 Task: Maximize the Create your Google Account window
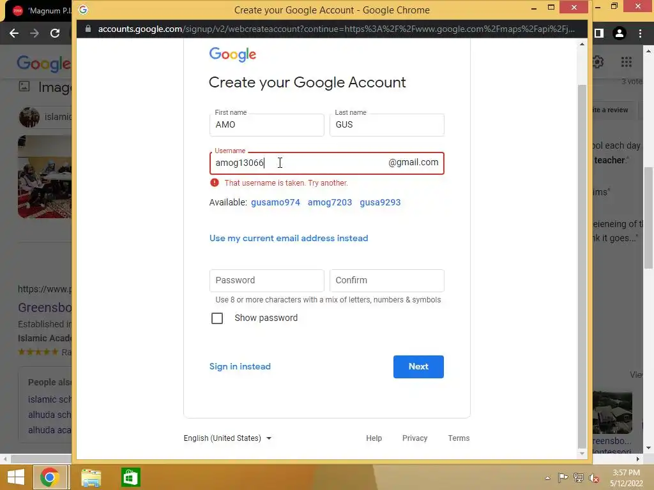551,8
